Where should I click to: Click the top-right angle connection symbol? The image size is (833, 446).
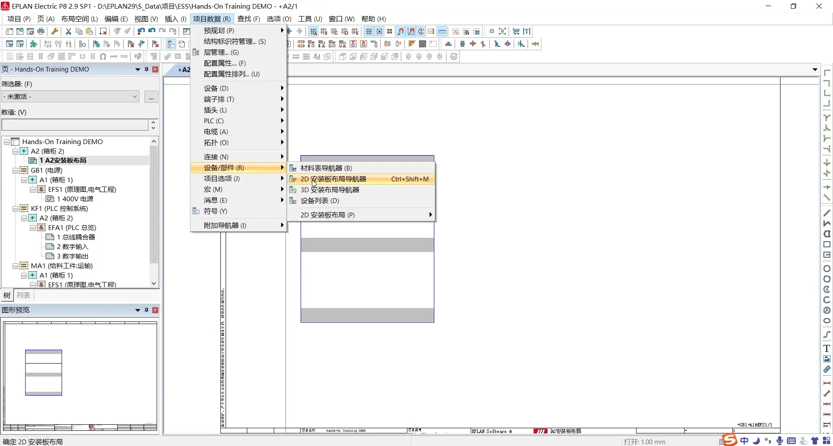click(827, 83)
